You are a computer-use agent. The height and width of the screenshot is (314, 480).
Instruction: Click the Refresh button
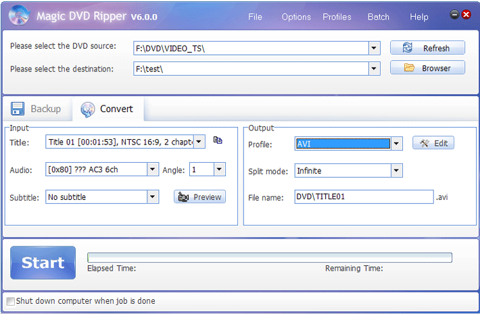427,48
